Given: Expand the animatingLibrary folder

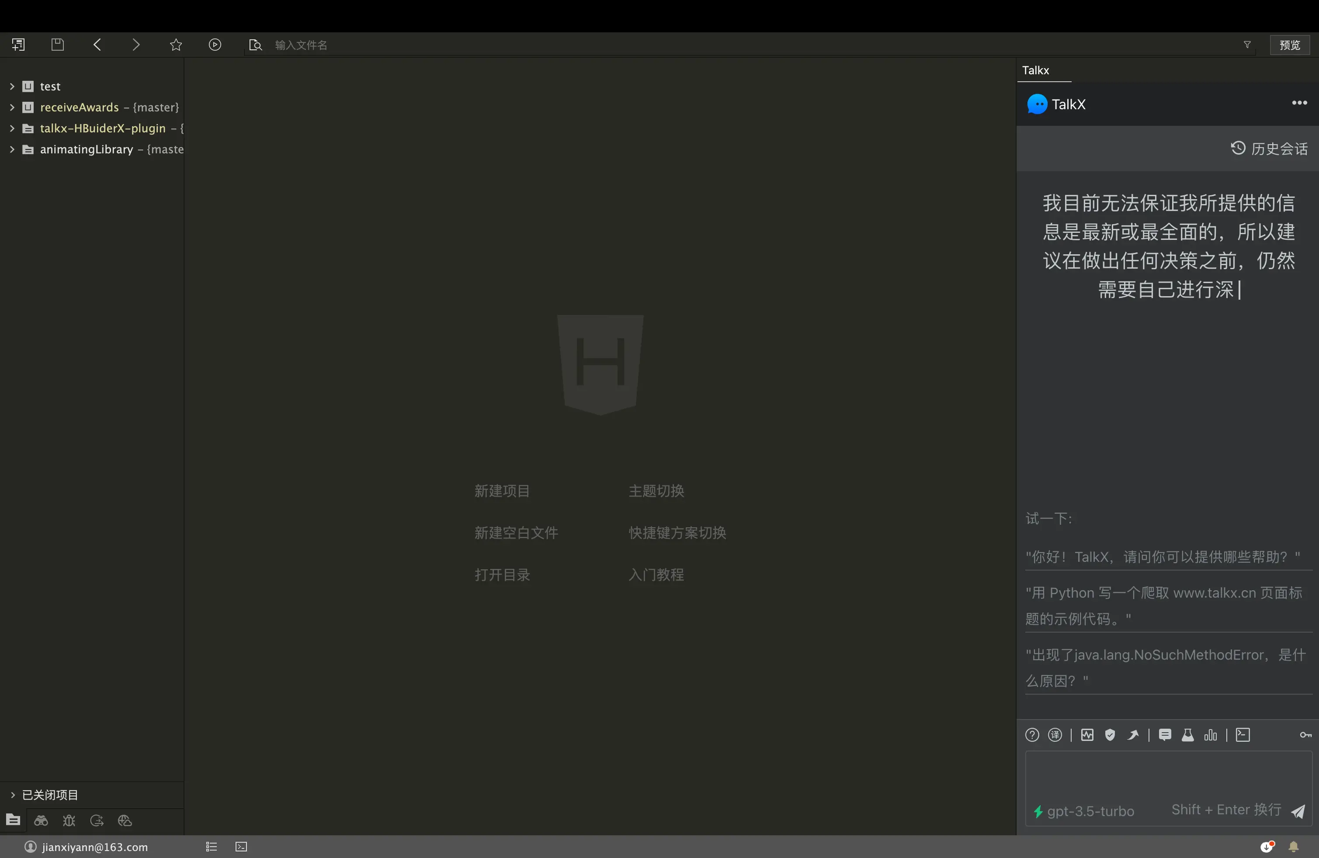Looking at the screenshot, I should [12, 149].
